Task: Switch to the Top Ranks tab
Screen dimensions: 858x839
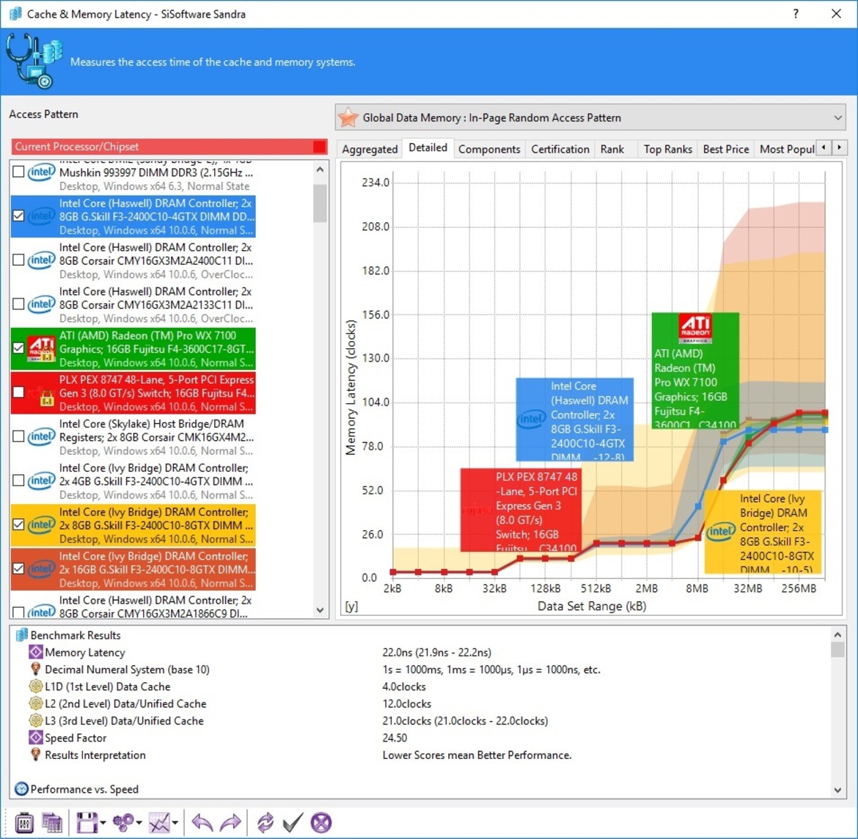Action: (667, 149)
